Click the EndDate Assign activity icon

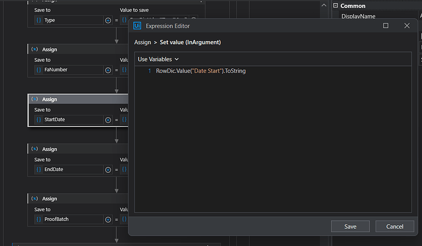coord(34,149)
